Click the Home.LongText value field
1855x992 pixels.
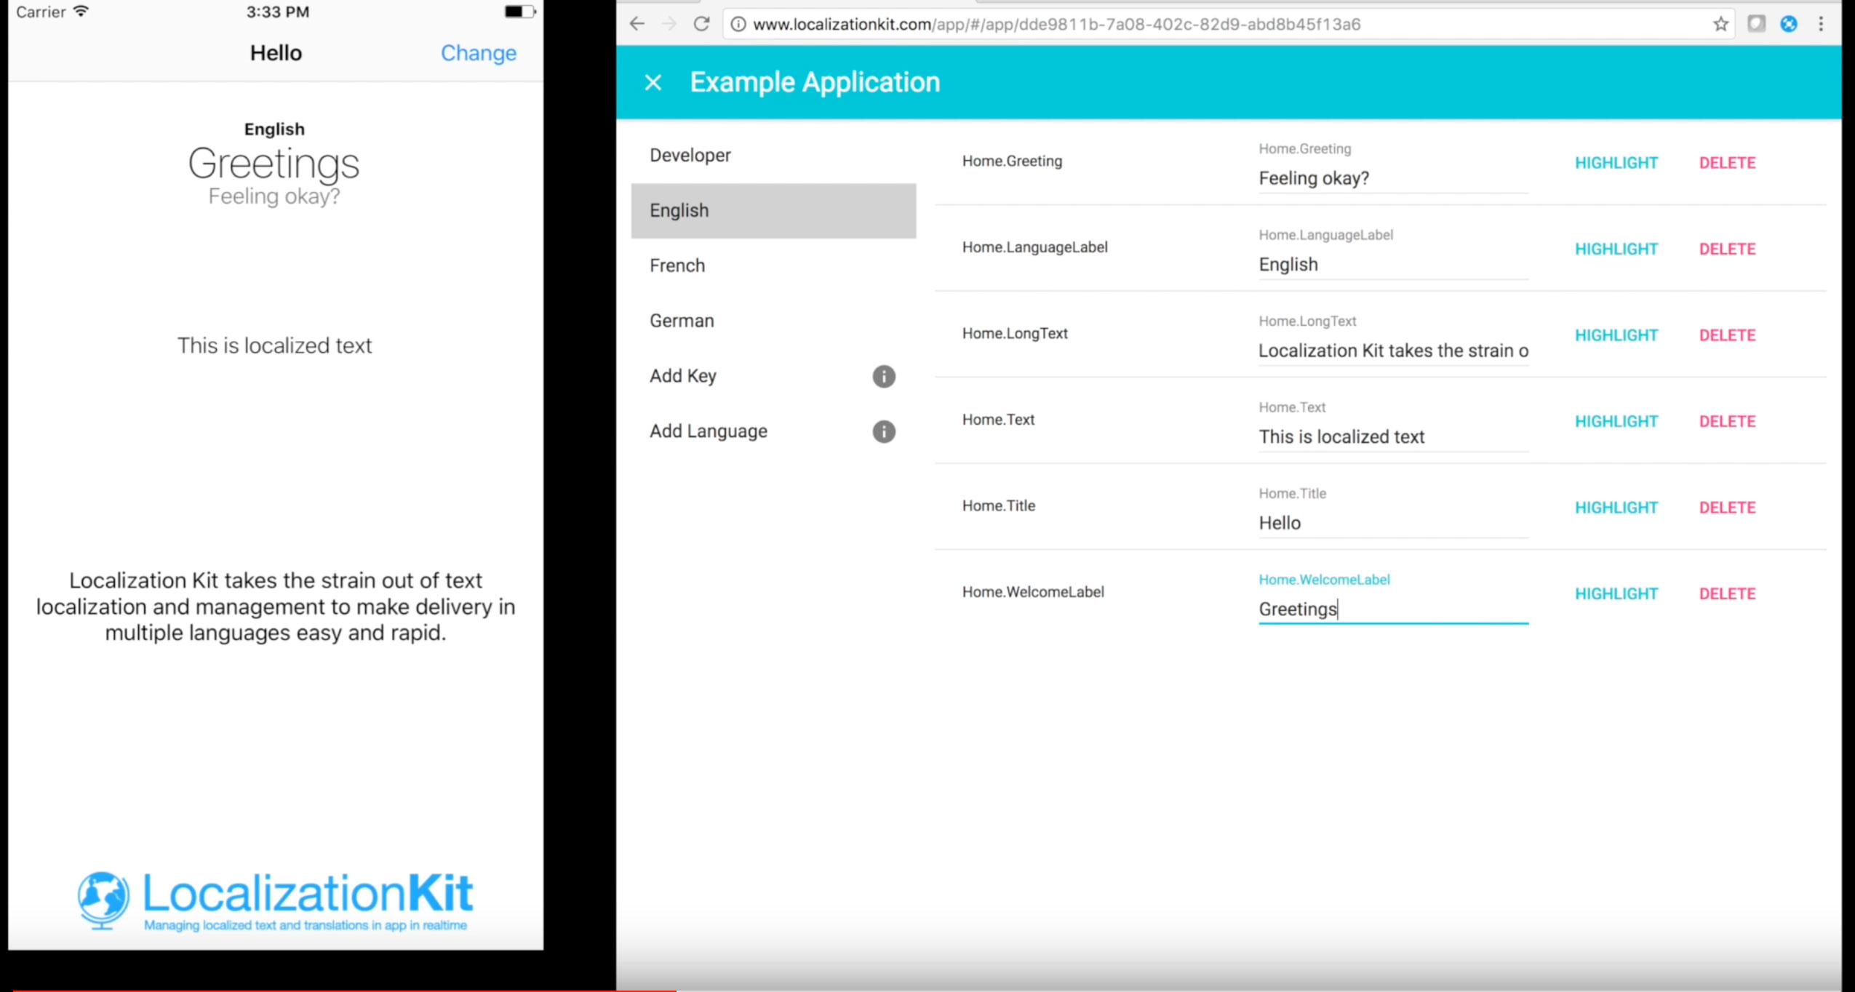(1392, 351)
